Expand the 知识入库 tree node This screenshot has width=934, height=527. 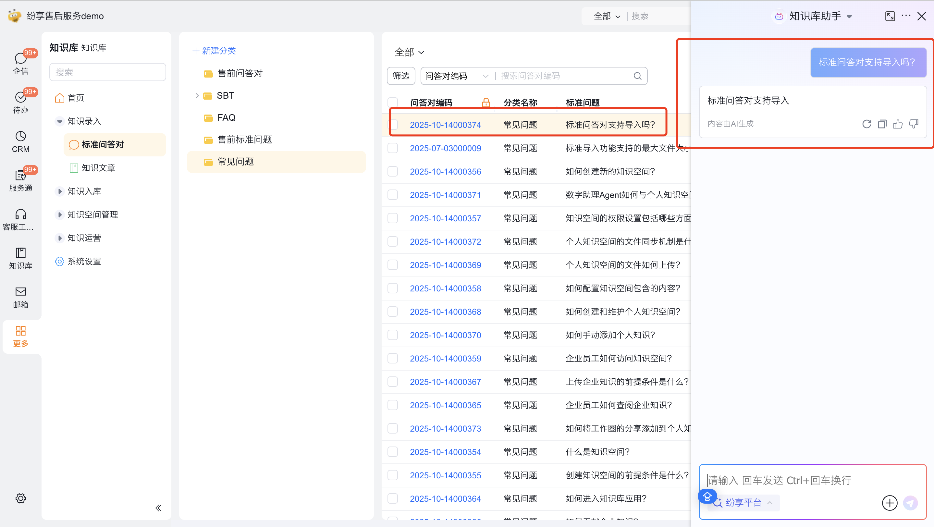coord(60,191)
